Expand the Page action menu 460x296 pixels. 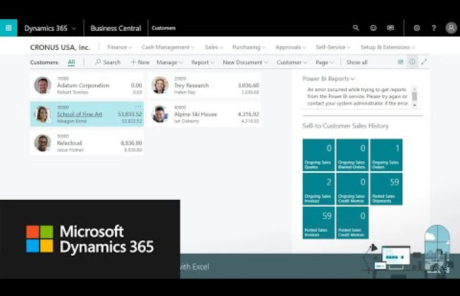tap(325, 62)
